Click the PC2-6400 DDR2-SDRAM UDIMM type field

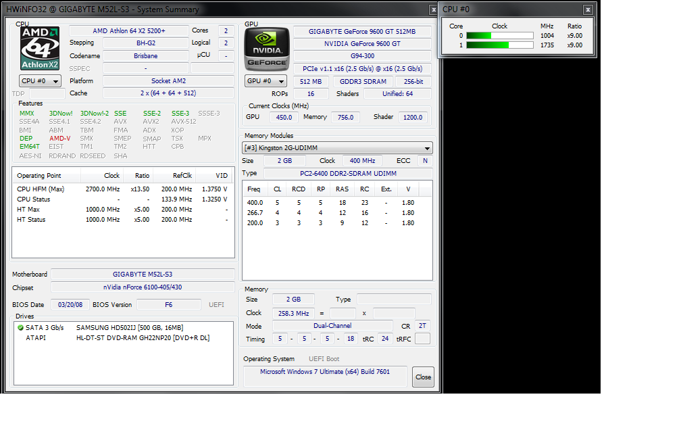coord(349,173)
